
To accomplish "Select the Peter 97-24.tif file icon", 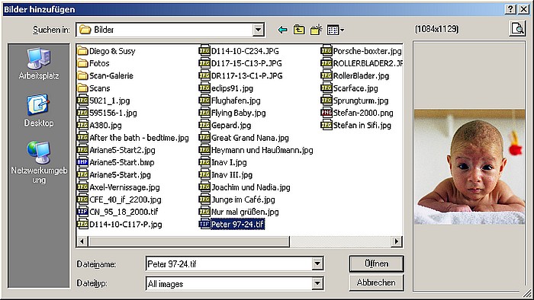I will (204, 224).
